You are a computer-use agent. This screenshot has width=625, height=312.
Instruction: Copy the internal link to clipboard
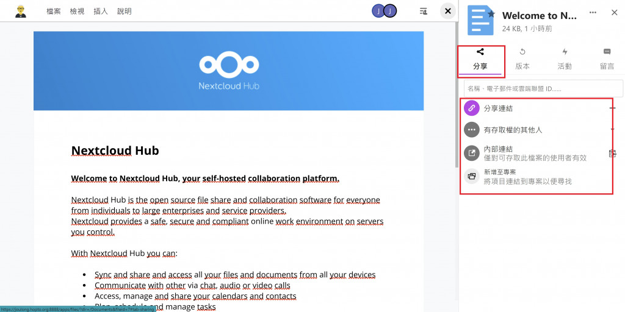pyautogui.click(x=613, y=153)
